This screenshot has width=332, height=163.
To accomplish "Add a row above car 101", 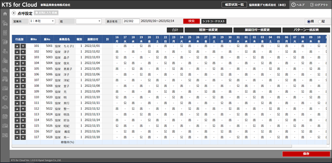I will click(17, 46).
